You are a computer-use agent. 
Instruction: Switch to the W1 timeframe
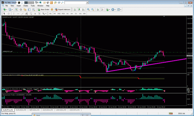pyautogui.click(x=80, y=14)
